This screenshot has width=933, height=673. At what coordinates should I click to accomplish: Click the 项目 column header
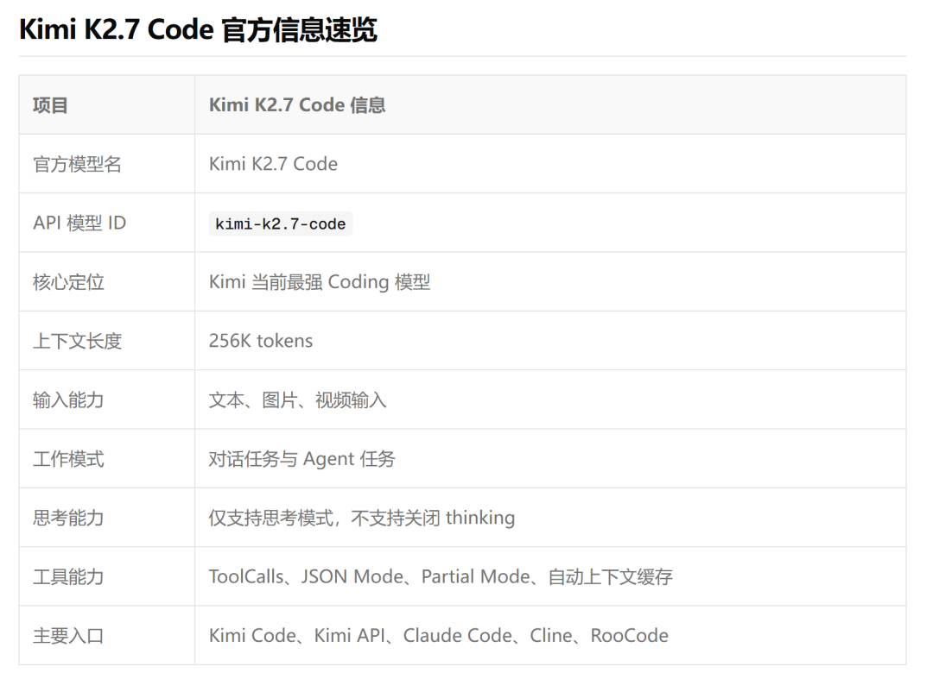pos(50,105)
